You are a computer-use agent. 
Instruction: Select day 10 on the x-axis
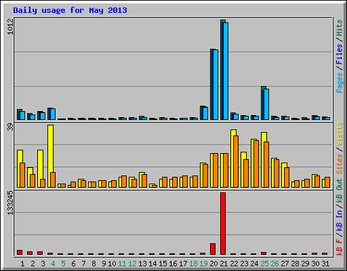tap(112, 264)
